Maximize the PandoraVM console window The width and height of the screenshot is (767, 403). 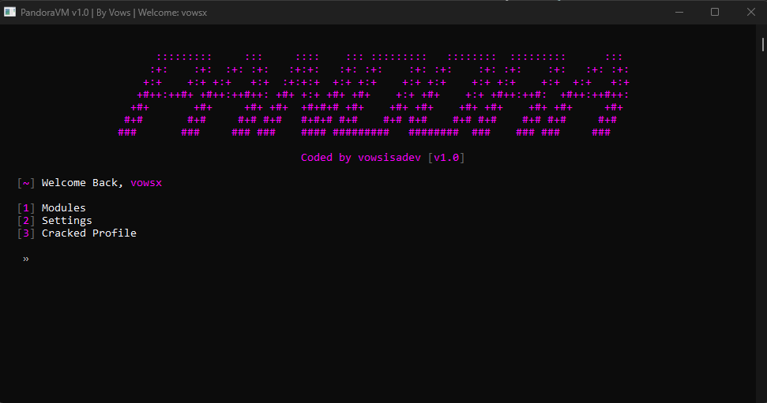715,12
